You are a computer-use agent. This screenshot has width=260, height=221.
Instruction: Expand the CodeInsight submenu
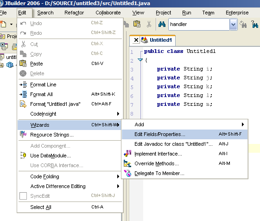118,114
